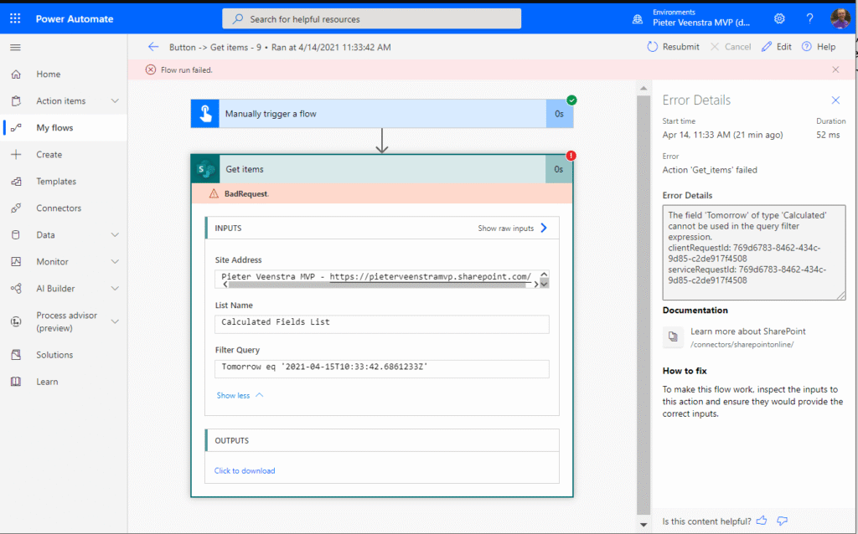Screen dimensions: 858x534
Task: Give thumbs up feedback
Action: click(762, 521)
